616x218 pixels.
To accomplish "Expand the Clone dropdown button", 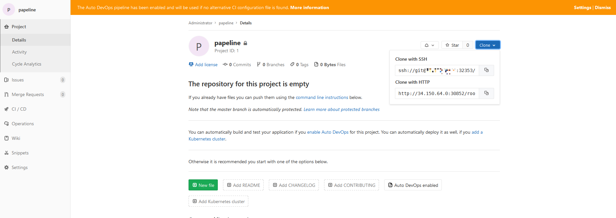I will coord(487,45).
